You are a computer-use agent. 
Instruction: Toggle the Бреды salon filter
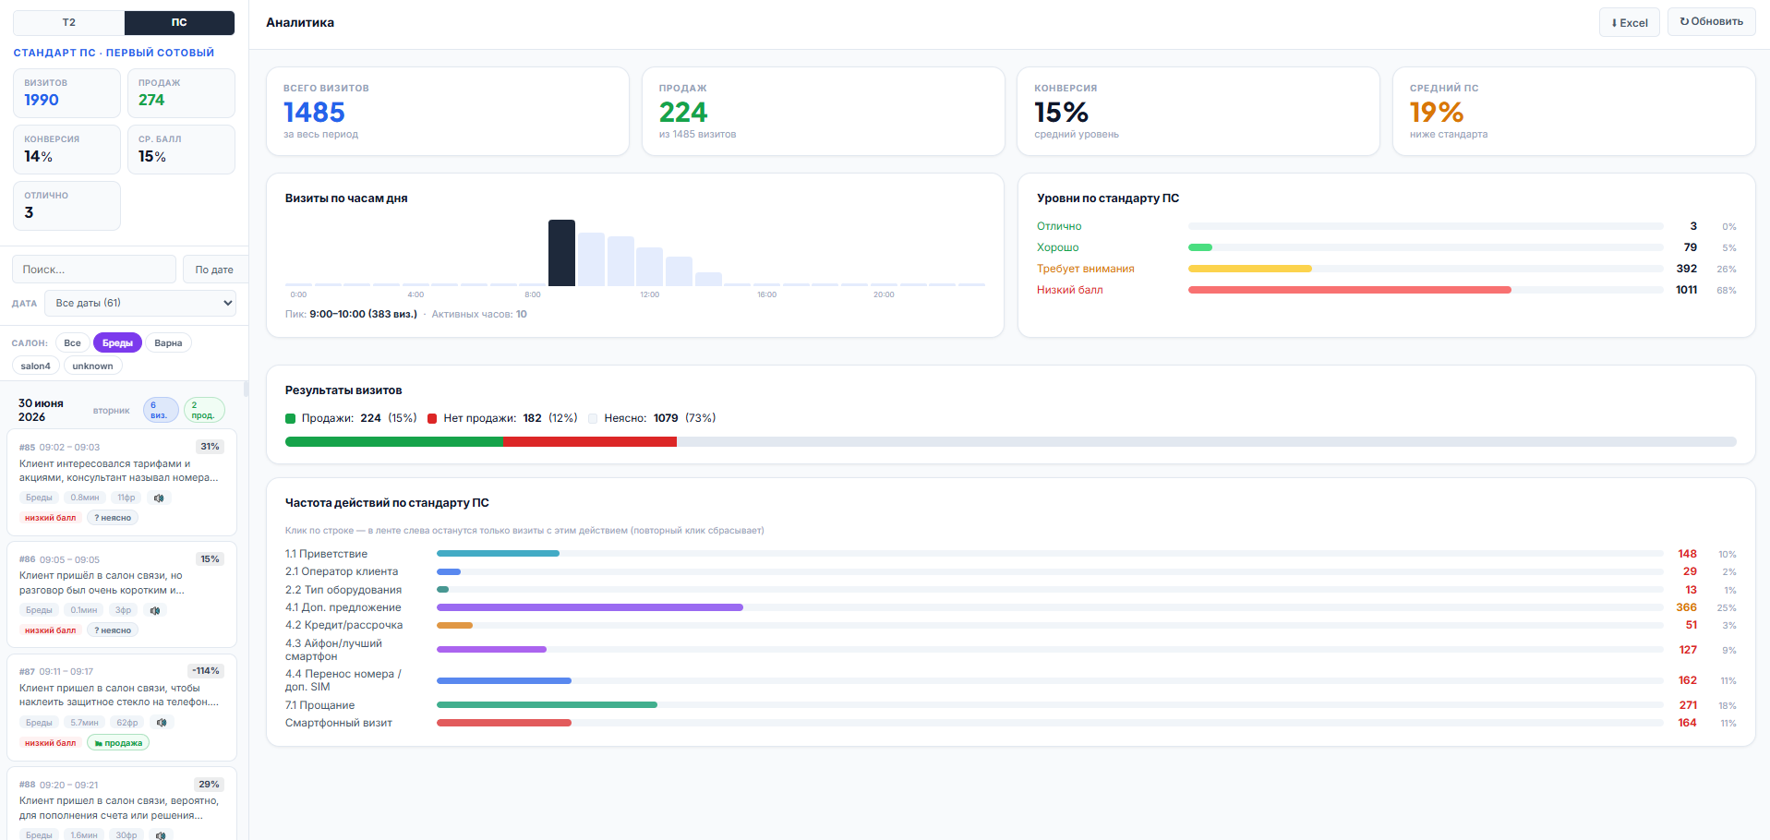point(117,342)
